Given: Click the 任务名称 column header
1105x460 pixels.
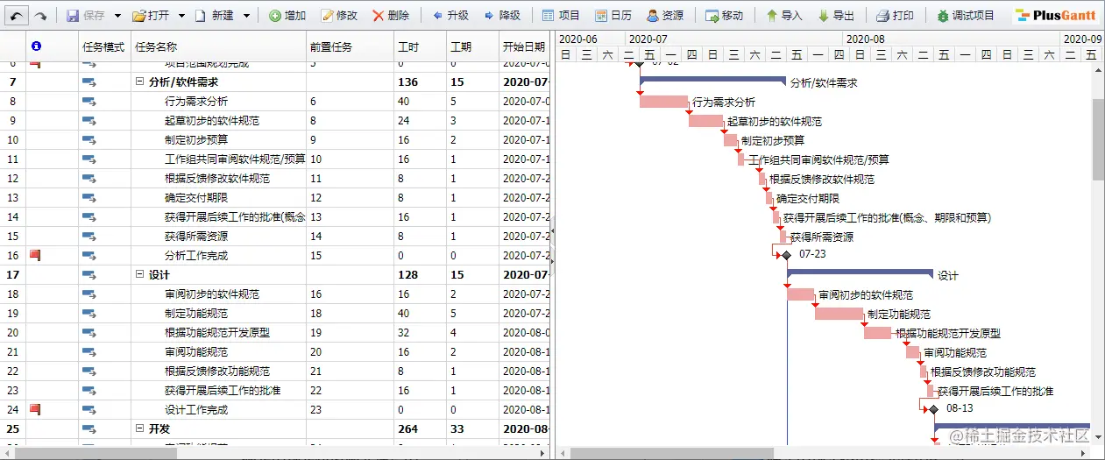Looking at the screenshot, I should [218, 46].
